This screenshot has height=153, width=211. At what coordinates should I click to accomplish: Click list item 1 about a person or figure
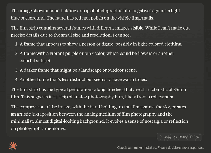point(101,44)
